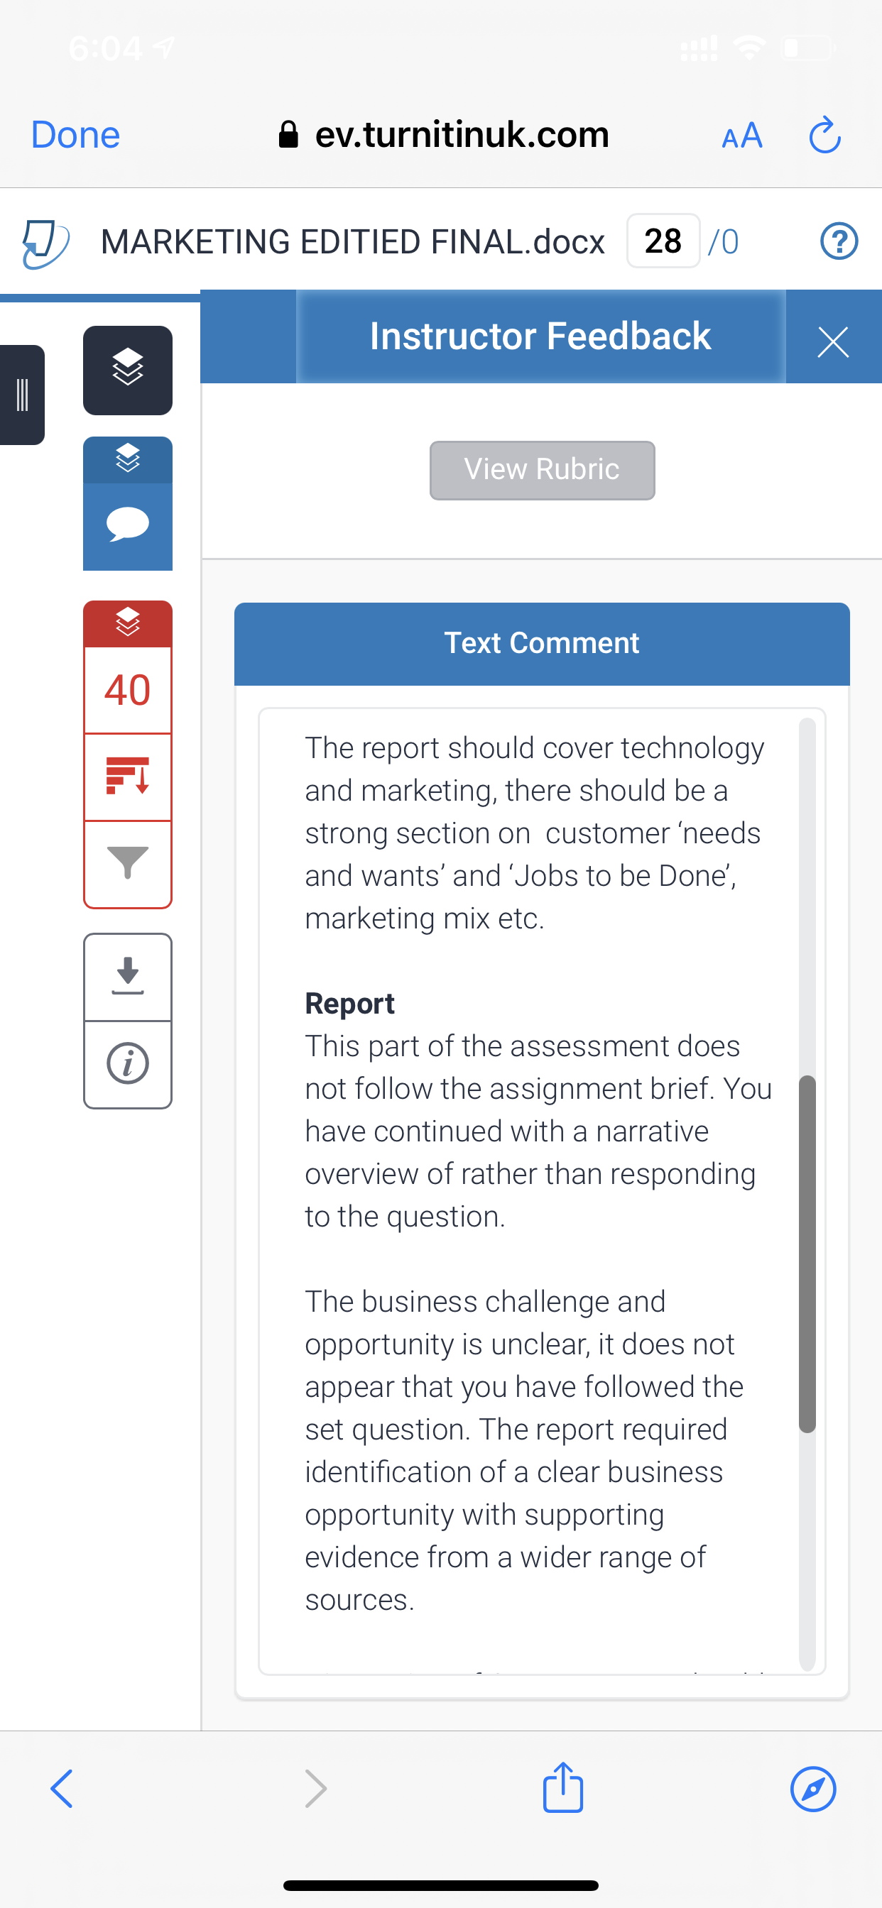Image resolution: width=882 pixels, height=1908 pixels.
Task: Open the 40 similarity score panel
Action: [128, 689]
